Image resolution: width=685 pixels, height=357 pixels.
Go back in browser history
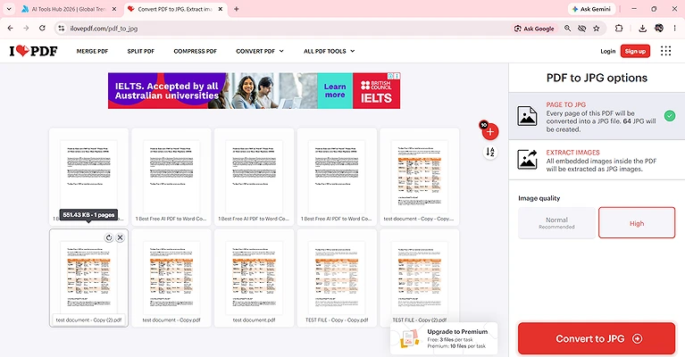[10, 29]
